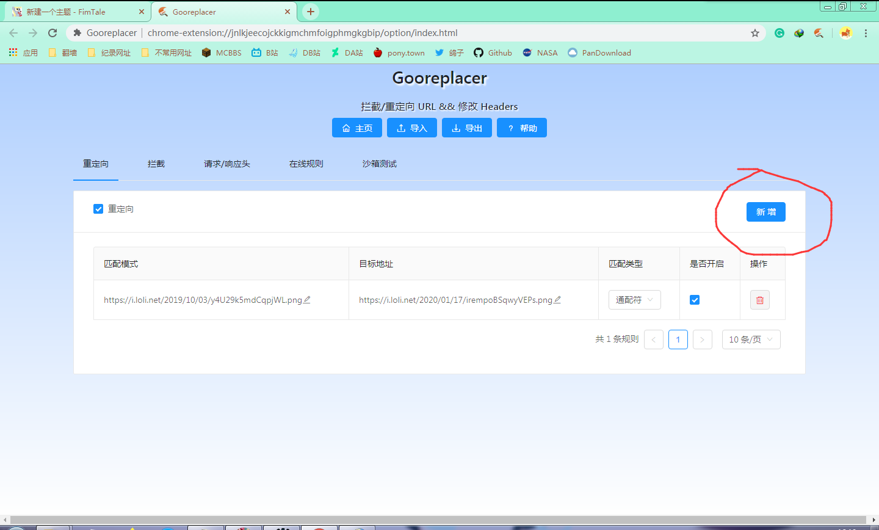This screenshot has width=879, height=530.
Task: Open the 10 条/页 page size dropdown
Action: point(751,339)
